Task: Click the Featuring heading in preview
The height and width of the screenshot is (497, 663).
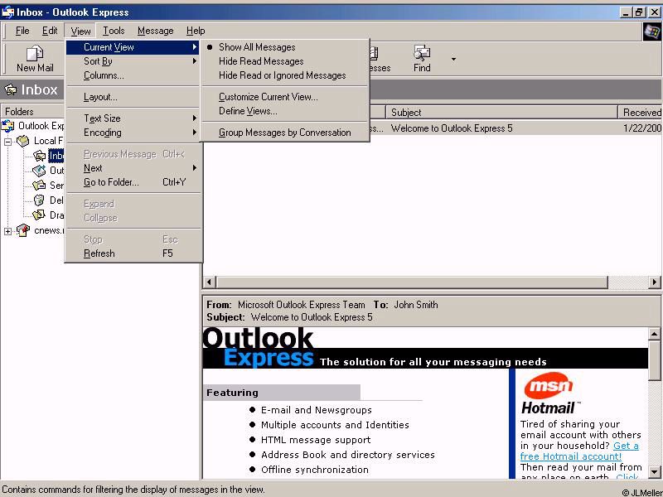Action: coord(232,393)
